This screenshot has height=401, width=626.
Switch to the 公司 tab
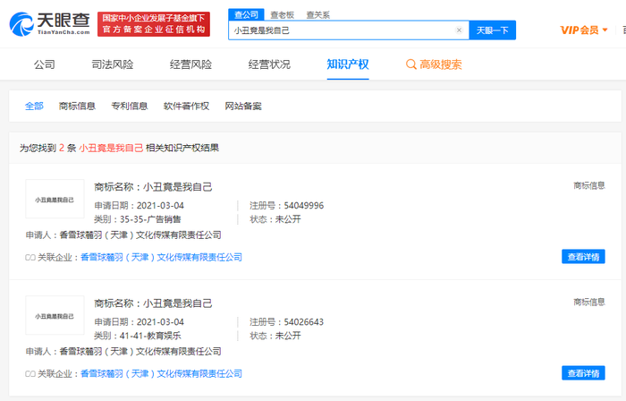(x=45, y=64)
